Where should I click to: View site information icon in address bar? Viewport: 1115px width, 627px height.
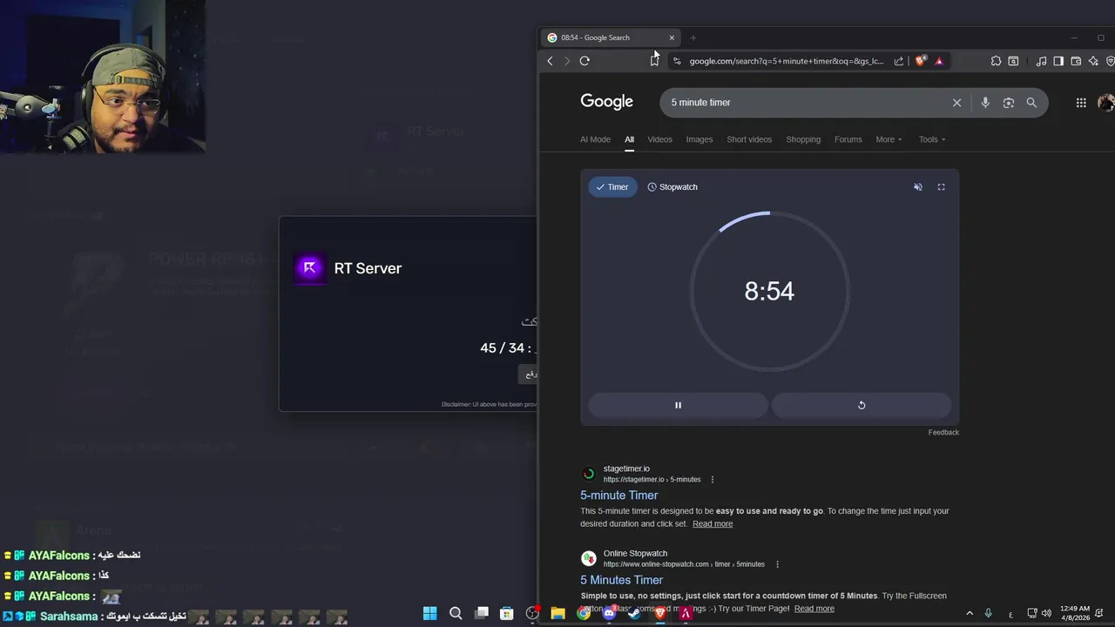pyautogui.click(x=677, y=61)
